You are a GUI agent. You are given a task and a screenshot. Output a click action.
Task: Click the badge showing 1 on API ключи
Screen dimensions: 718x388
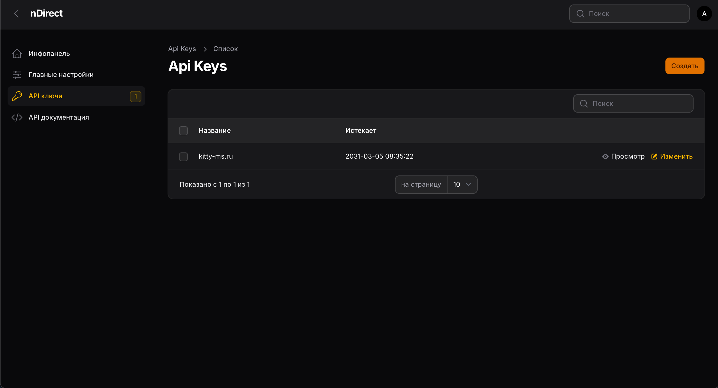point(136,96)
